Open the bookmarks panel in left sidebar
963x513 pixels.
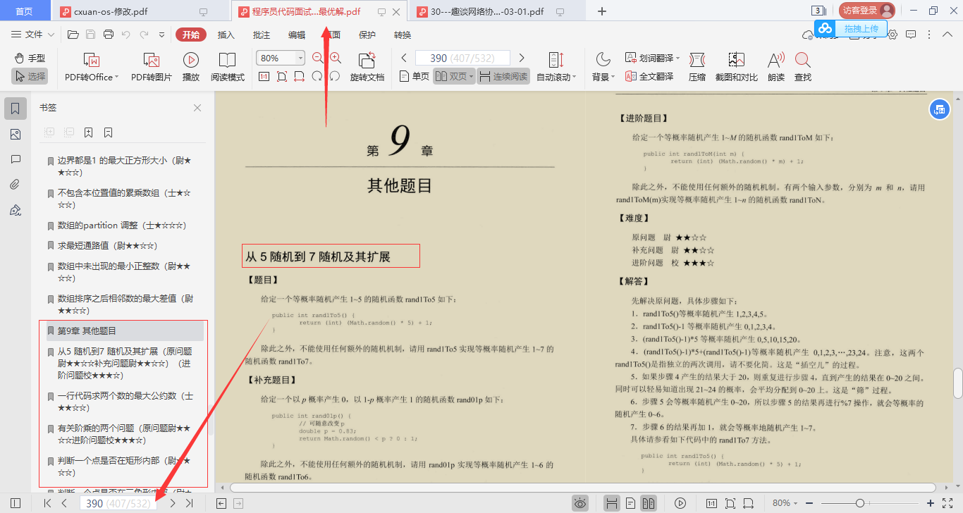coord(16,109)
